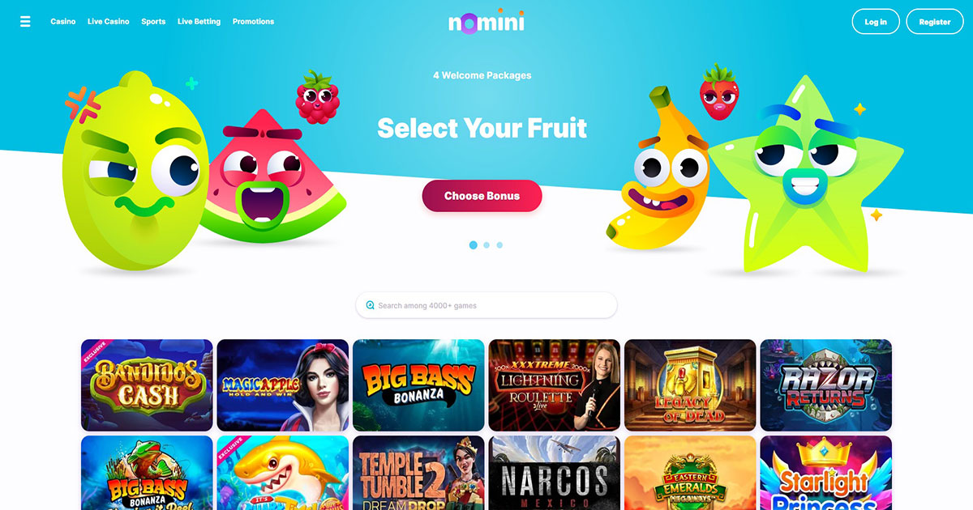Click the Choose Bonus button

click(482, 196)
